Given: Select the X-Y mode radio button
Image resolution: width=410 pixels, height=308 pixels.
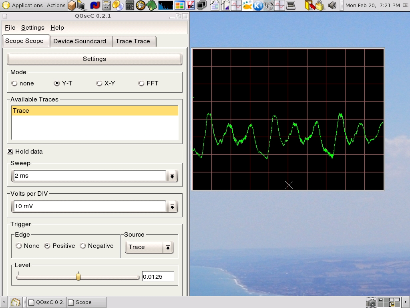Looking at the screenshot, I should tap(99, 83).
